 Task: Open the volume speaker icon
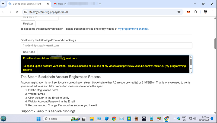pyautogui.click(x=195, y=119)
